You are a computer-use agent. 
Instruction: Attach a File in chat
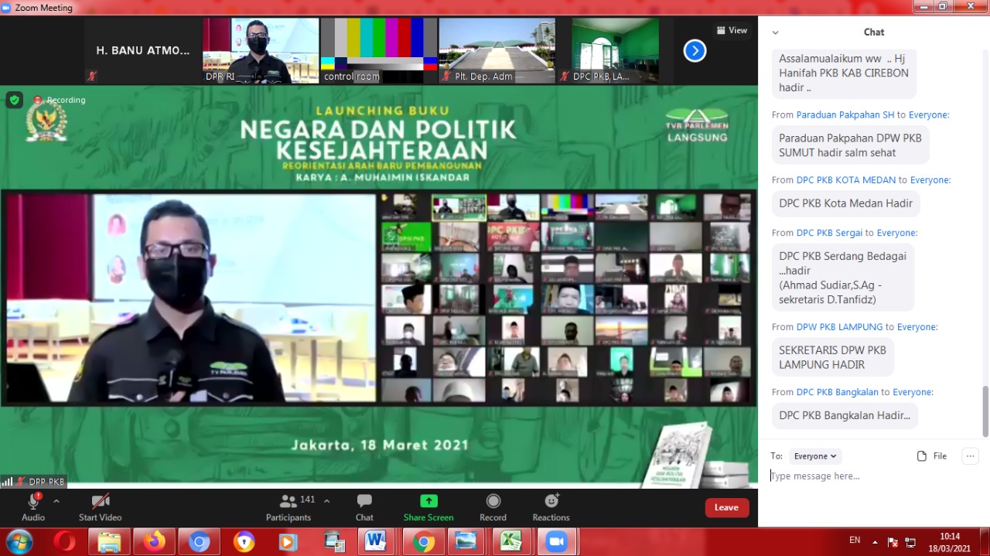[932, 456]
